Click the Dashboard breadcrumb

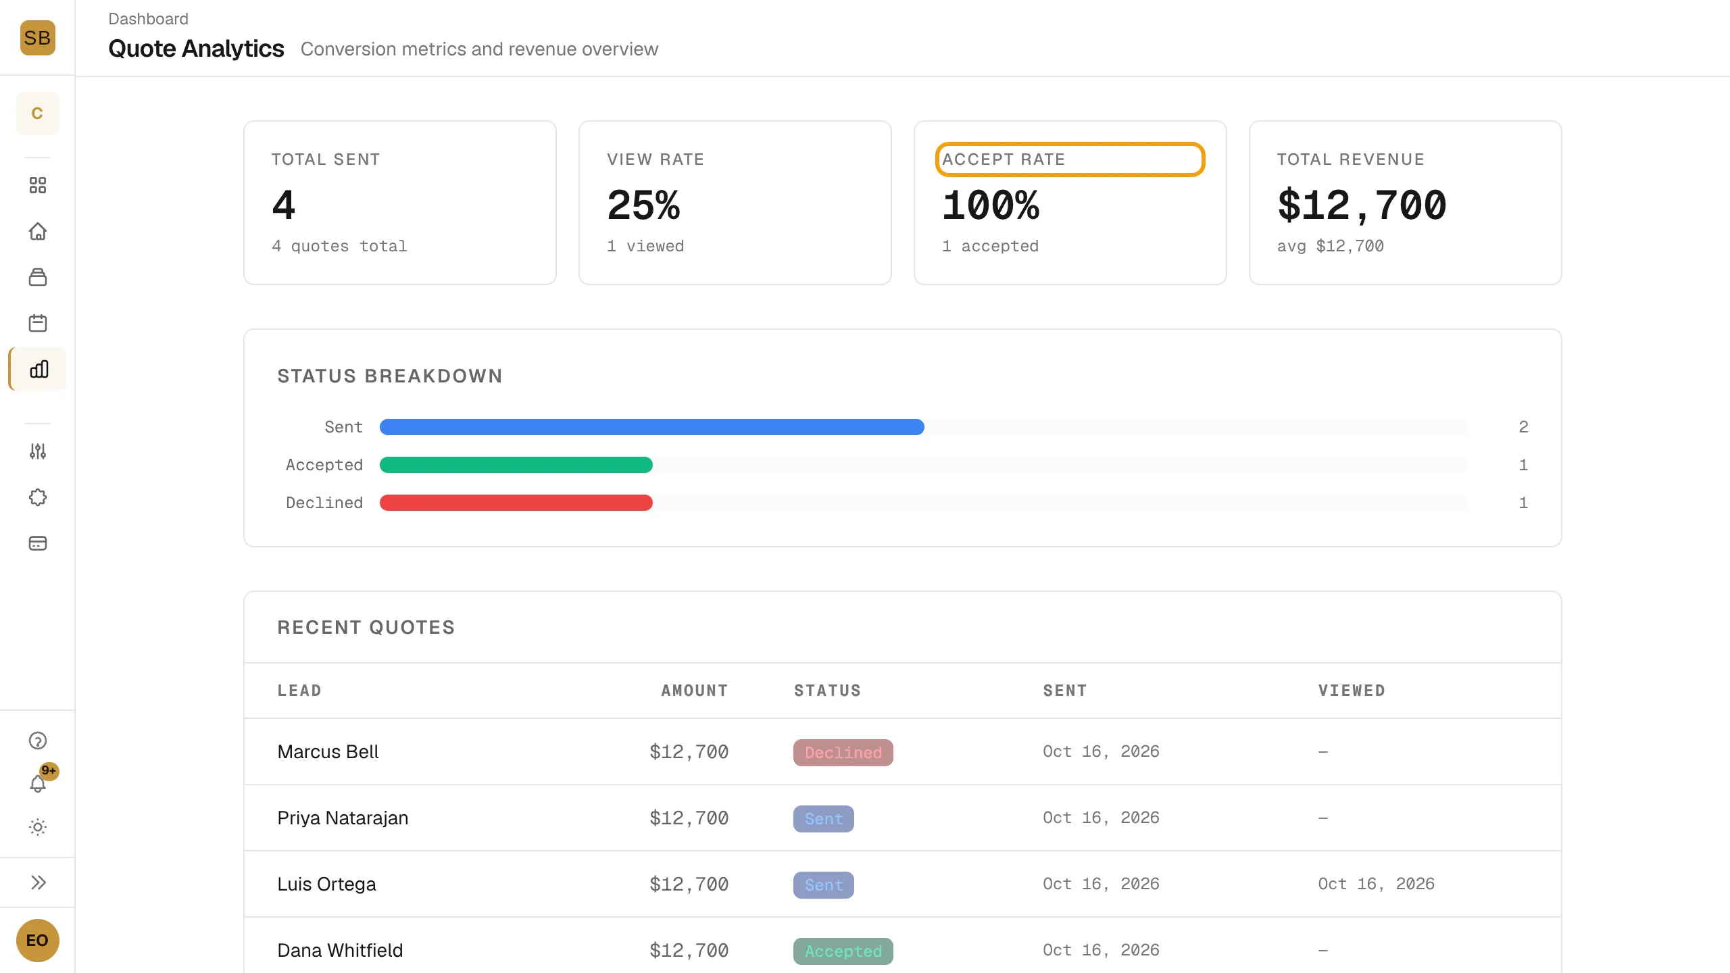coord(148,19)
